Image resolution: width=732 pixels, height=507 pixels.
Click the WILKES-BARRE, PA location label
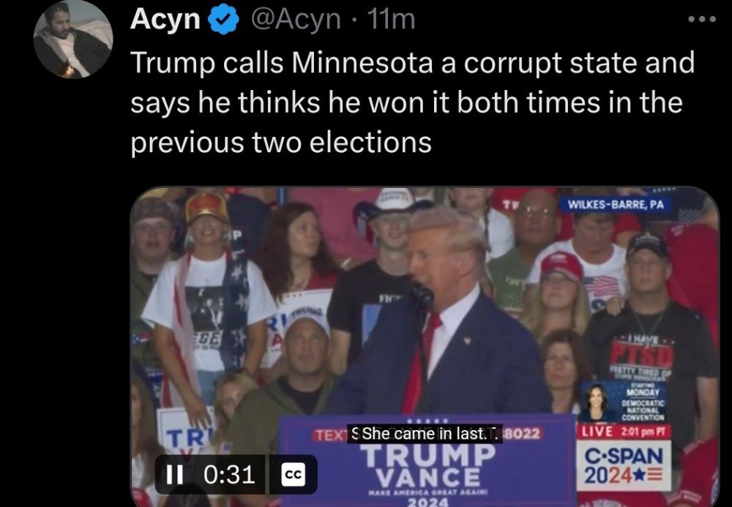[616, 204]
